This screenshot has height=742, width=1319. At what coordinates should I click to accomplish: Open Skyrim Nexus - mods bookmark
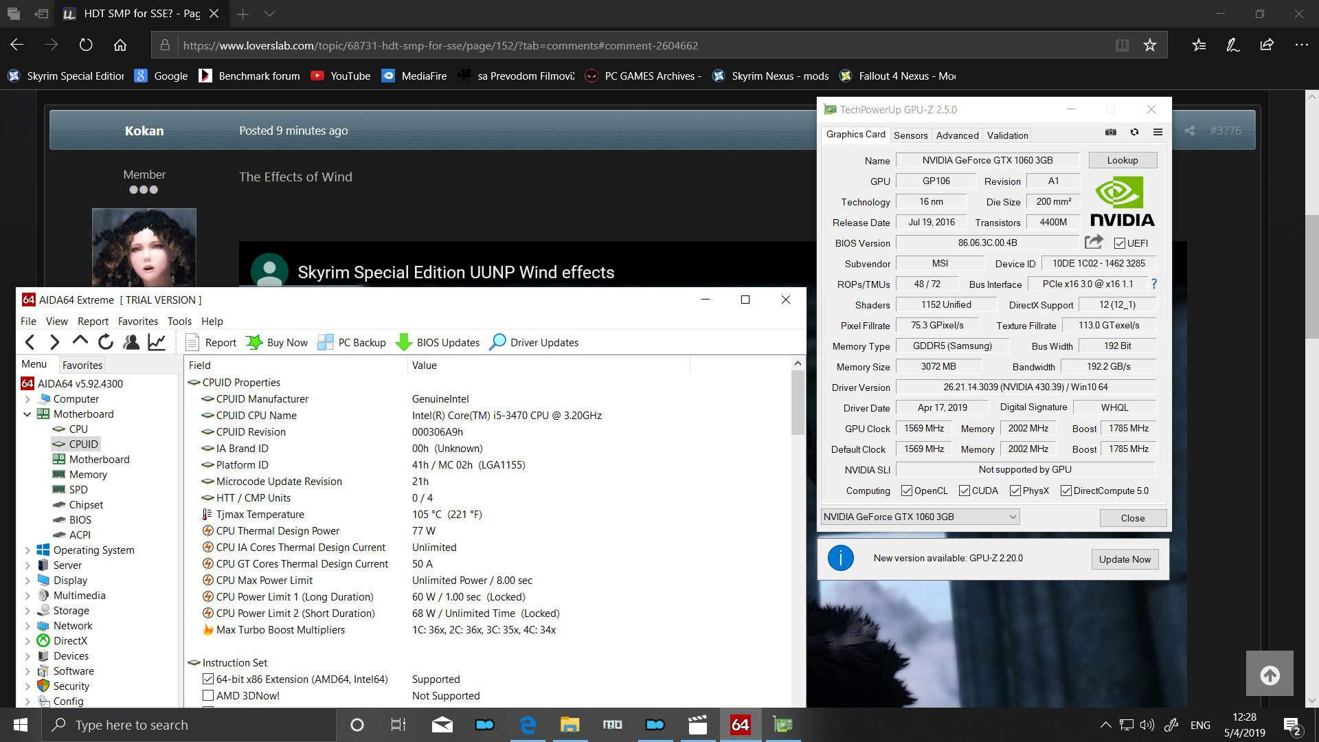click(x=771, y=76)
